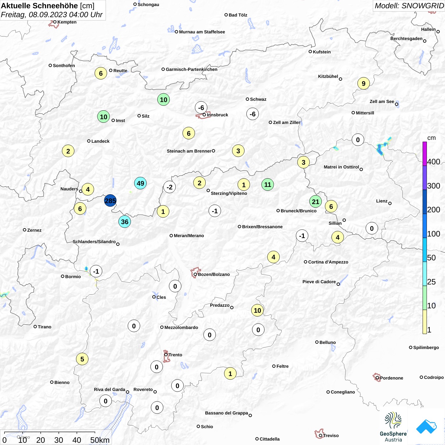Viewport: 445px width, 445px height.
Task: Click the blue cloud house logo
Action: [426, 427]
